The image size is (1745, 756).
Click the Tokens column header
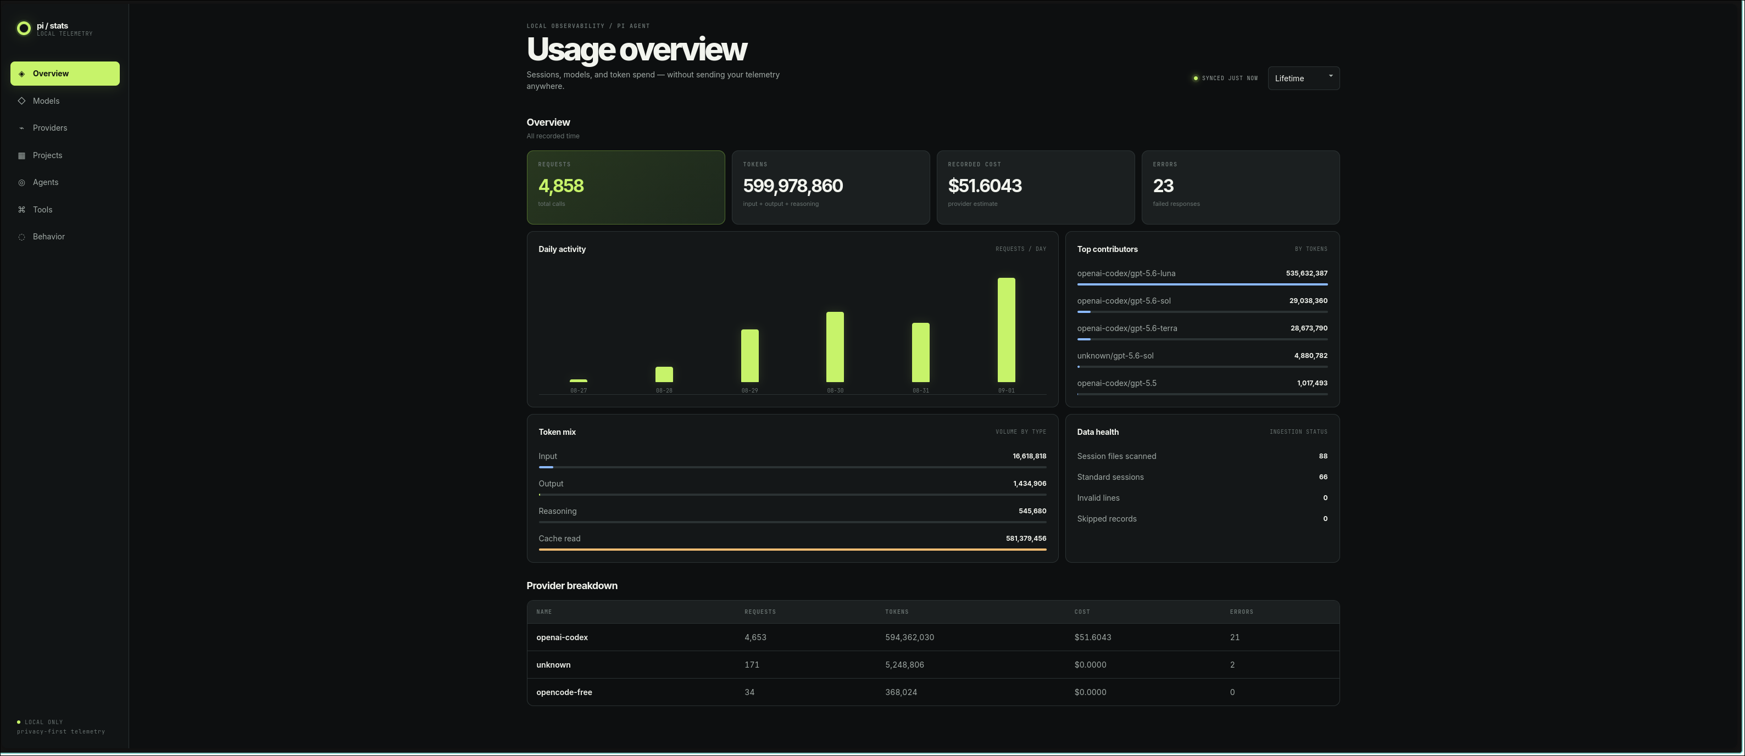click(897, 612)
